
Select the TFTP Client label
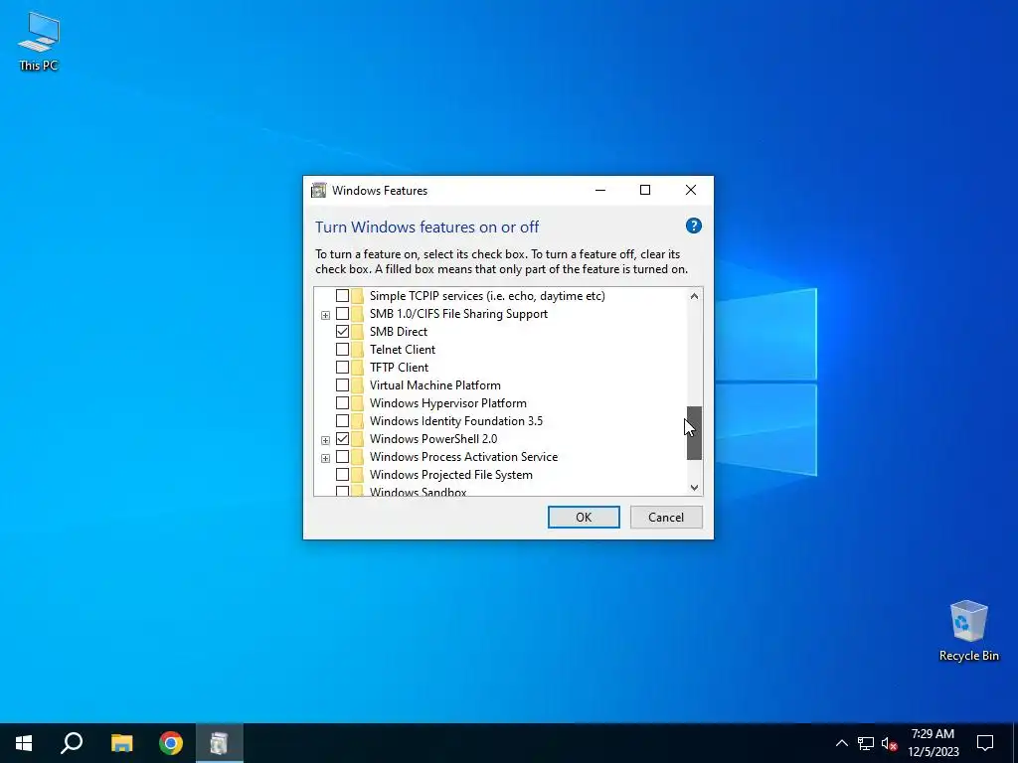tap(400, 368)
